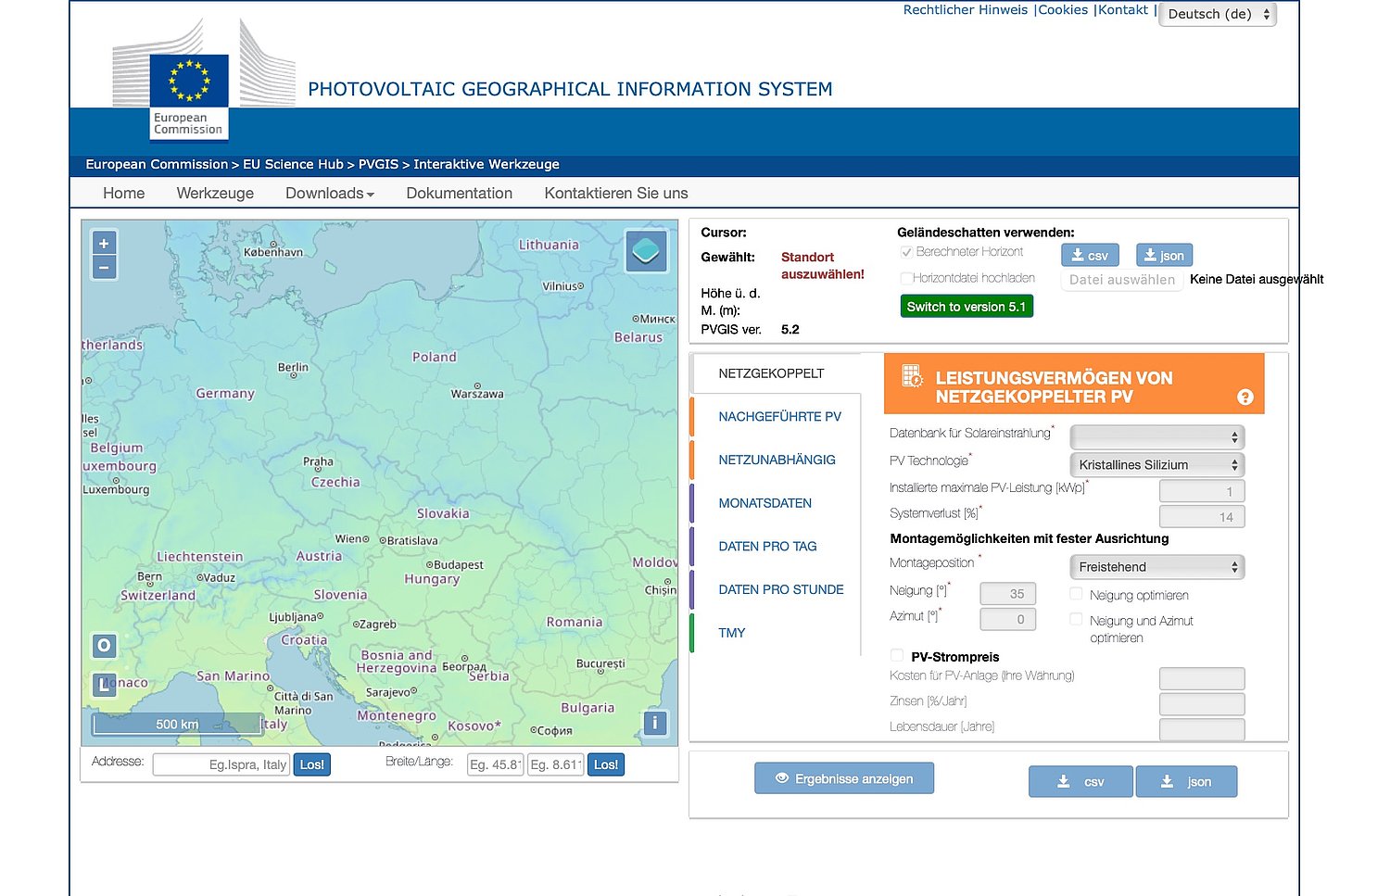
Task: Click Los! next to coordinates fields
Action: tap(606, 764)
